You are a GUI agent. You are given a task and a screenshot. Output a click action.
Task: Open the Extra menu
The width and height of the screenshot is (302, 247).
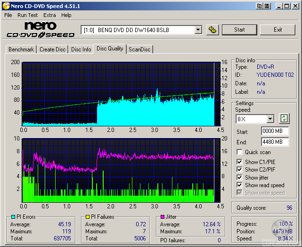49,15
